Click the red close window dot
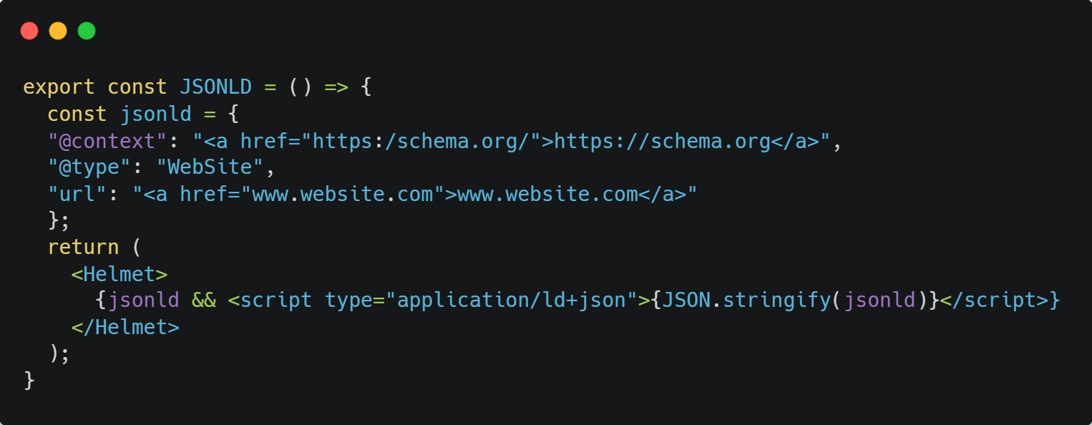Viewport: 1092px width, 425px height. pos(29,31)
